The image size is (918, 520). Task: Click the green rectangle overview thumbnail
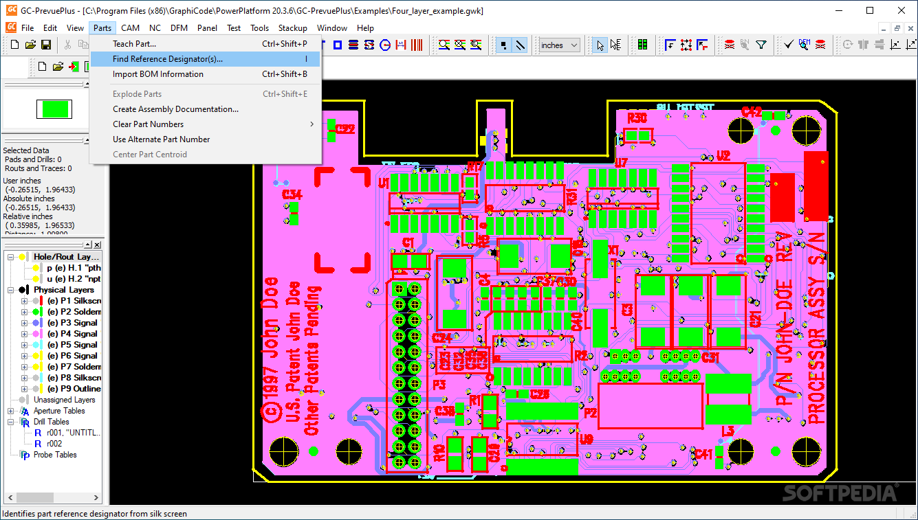pos(54,109)
